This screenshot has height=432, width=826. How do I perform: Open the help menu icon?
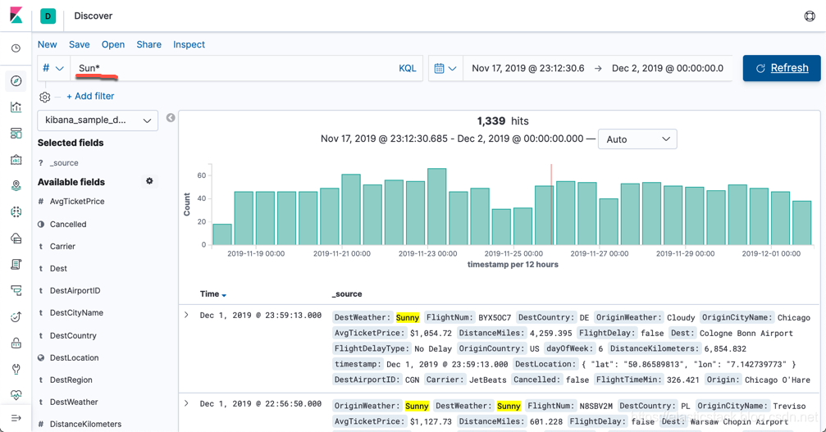(810, 16)
